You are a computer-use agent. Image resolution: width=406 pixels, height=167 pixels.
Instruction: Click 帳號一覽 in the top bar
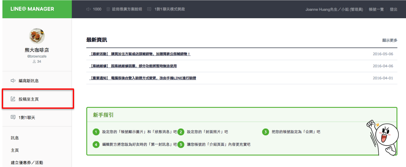376,9
